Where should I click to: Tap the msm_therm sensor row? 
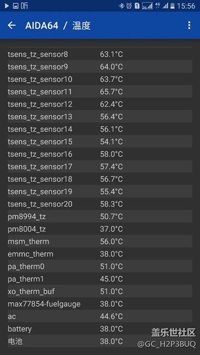coord(100,241)
